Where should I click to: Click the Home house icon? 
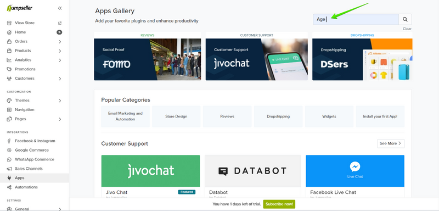click(x=9, y=32)
